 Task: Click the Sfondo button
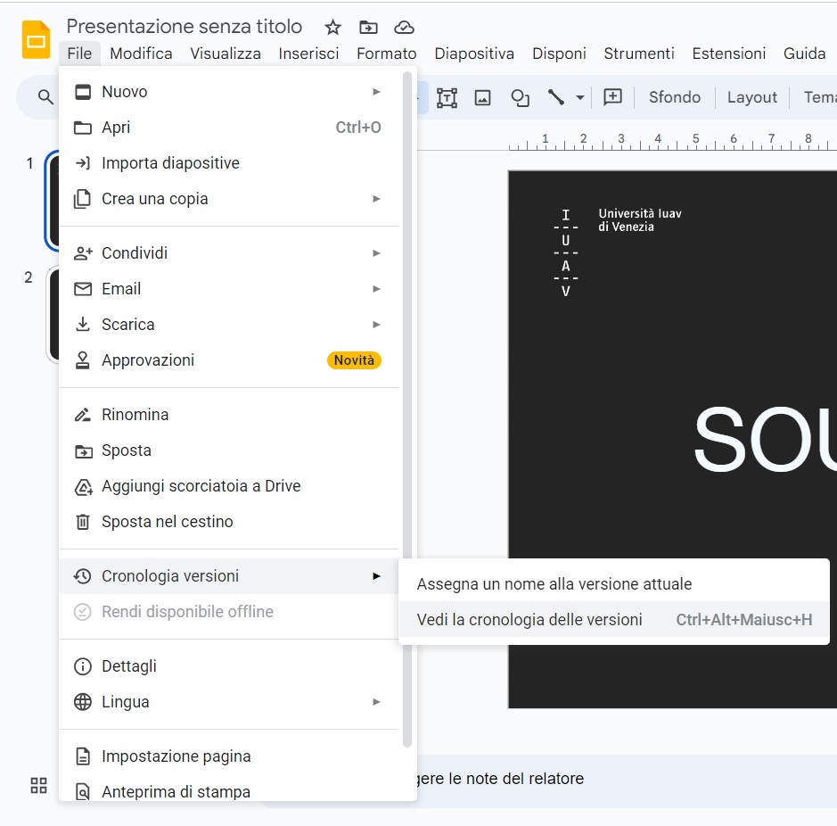pyautogui.click(x=674, y=97)
